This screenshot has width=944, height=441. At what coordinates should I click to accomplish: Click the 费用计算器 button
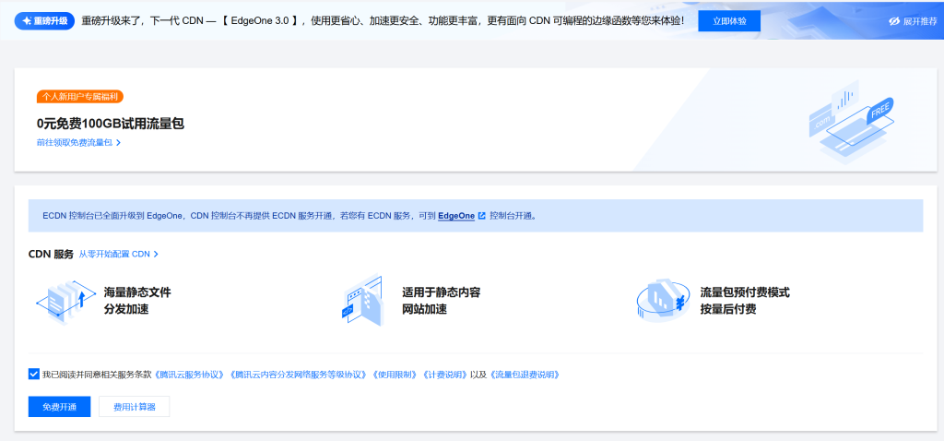(135, 407)
